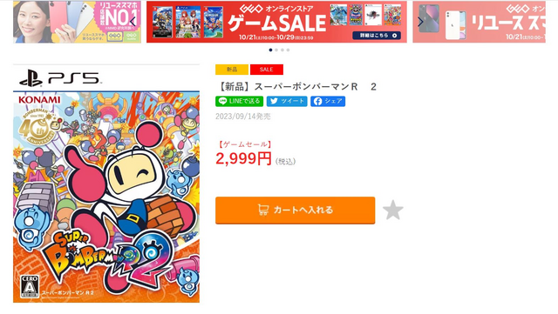Add item to cart with カートへ入れる
The image size is (558, 314).
[x=295, y=210]
